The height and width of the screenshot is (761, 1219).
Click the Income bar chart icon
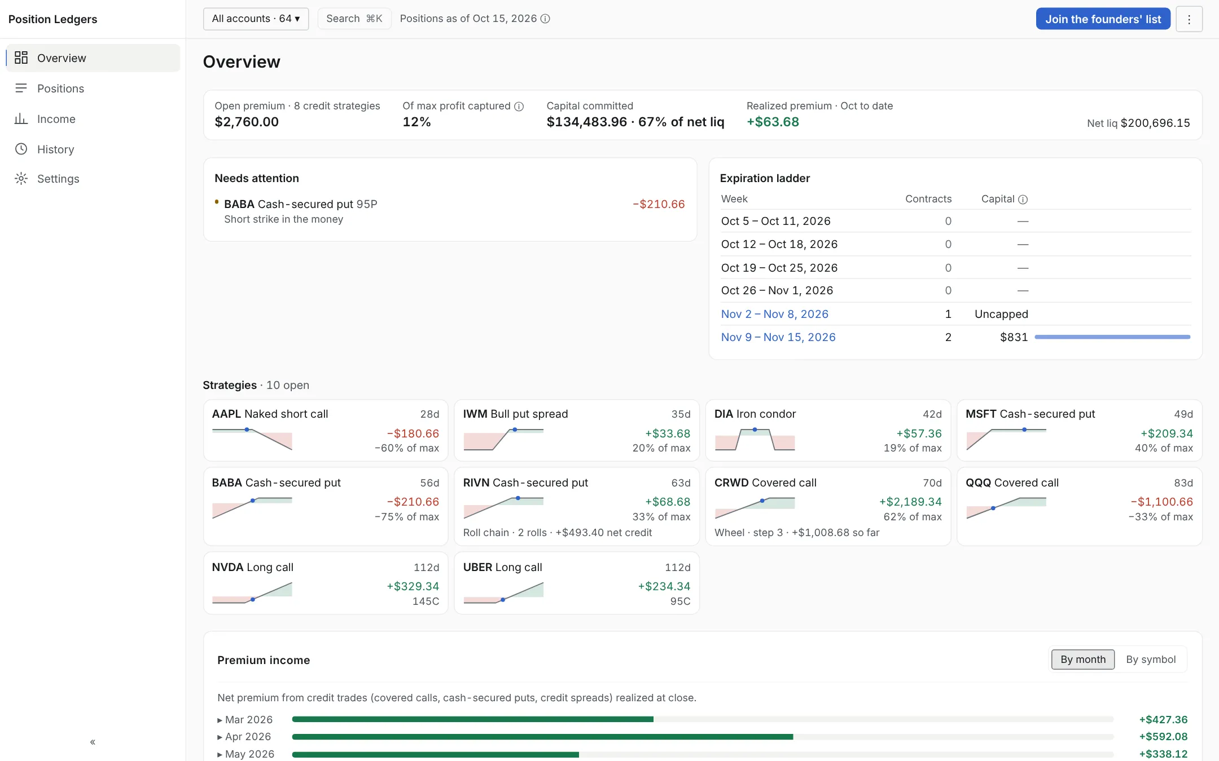[x=21, y=118]
